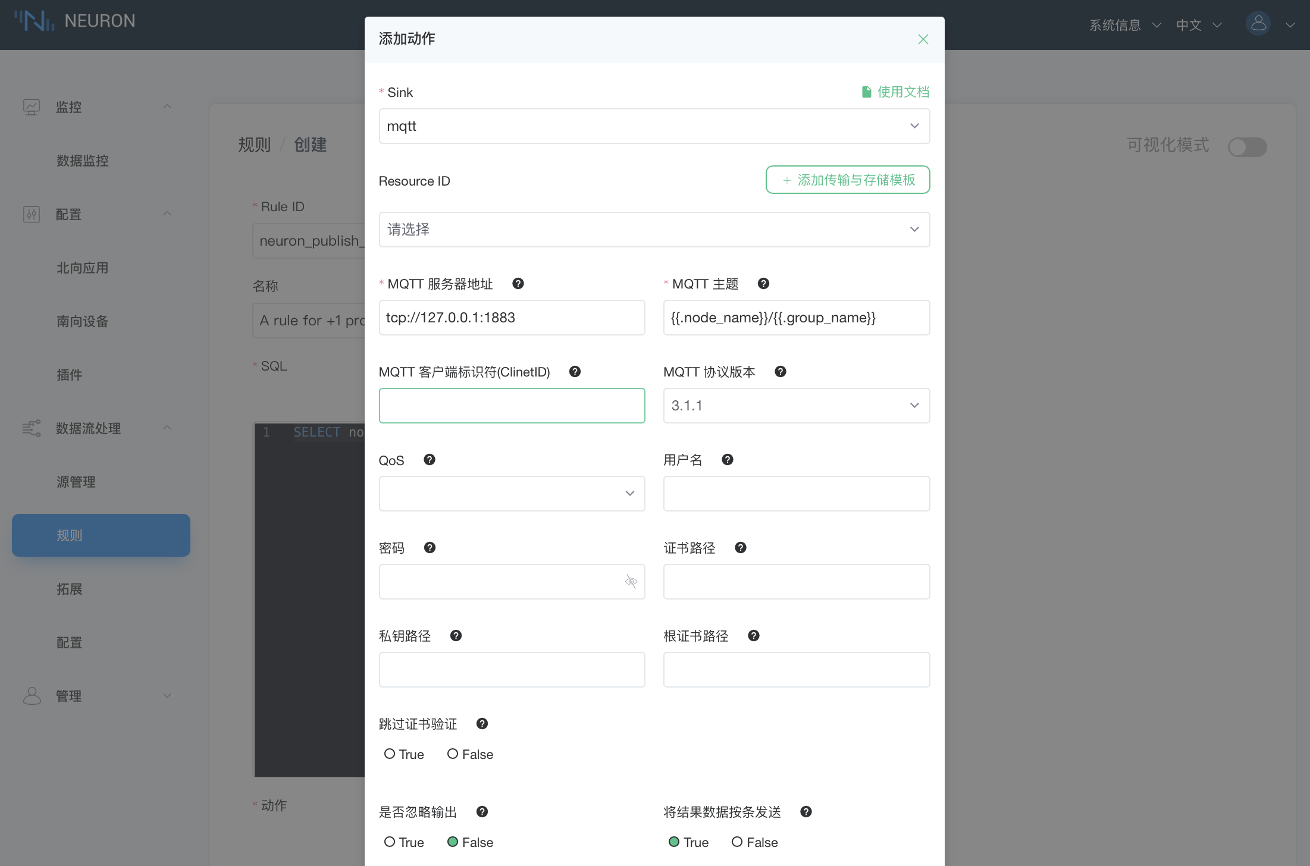Click the MQTT 服务器地址 input field
1310x866 pixels.
point(512,318)
